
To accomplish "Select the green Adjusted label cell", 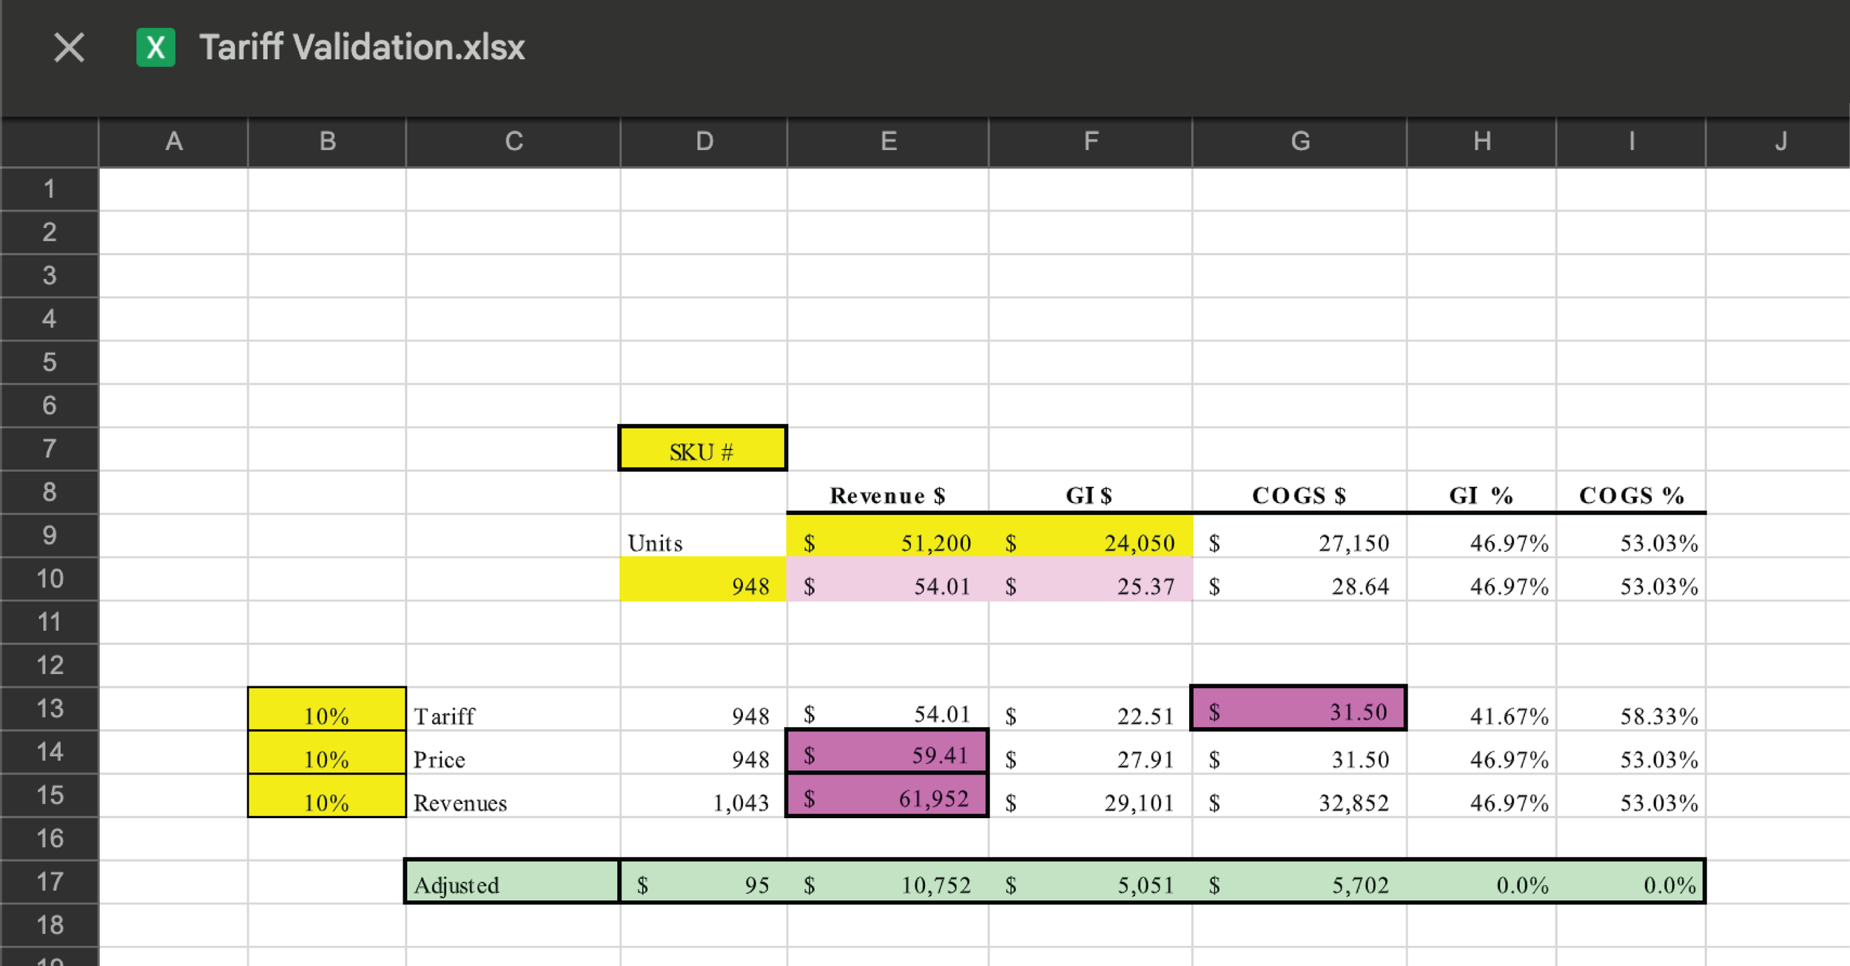I will coord(512,882).
